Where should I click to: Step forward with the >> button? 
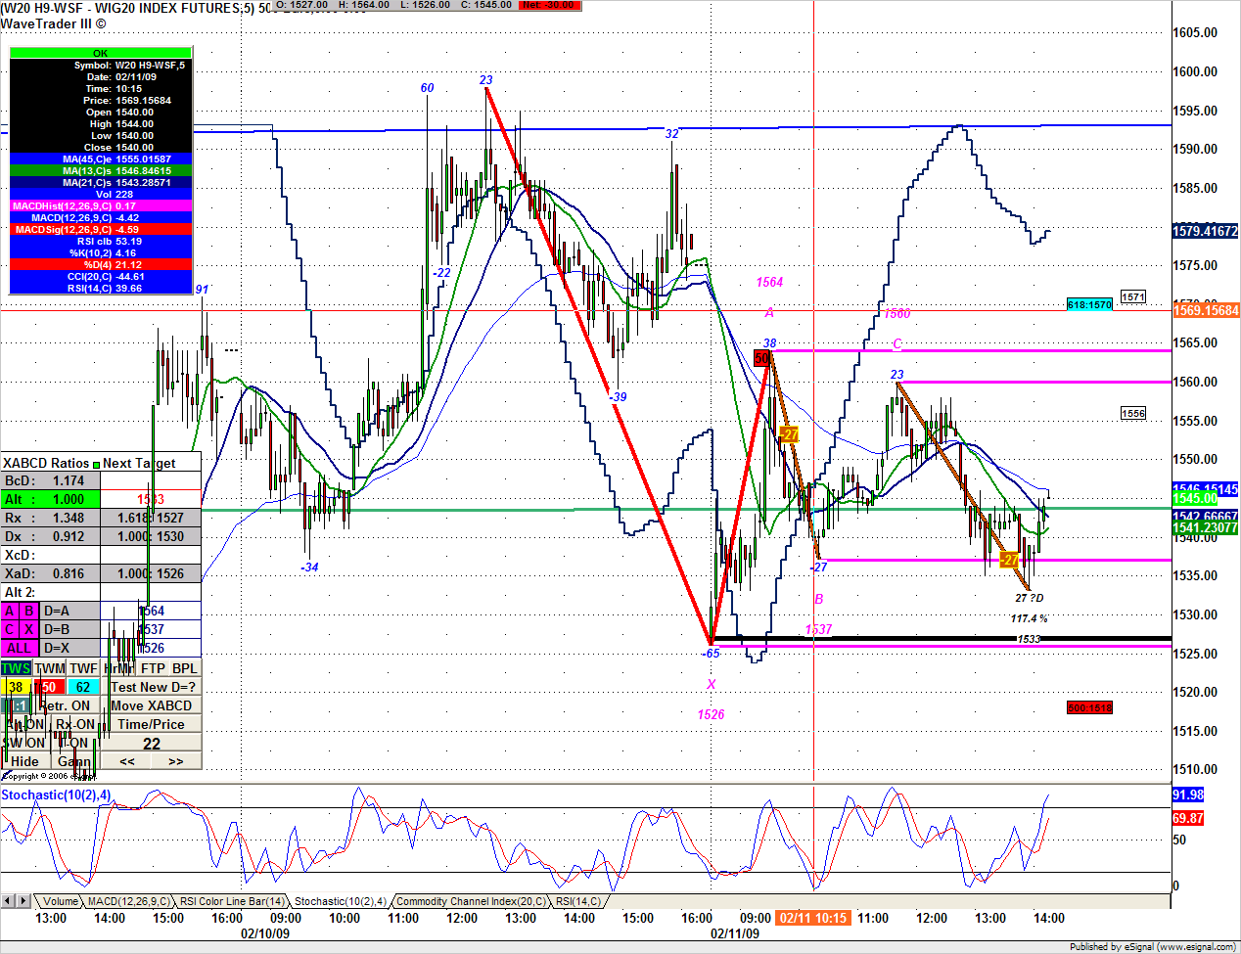176,761
